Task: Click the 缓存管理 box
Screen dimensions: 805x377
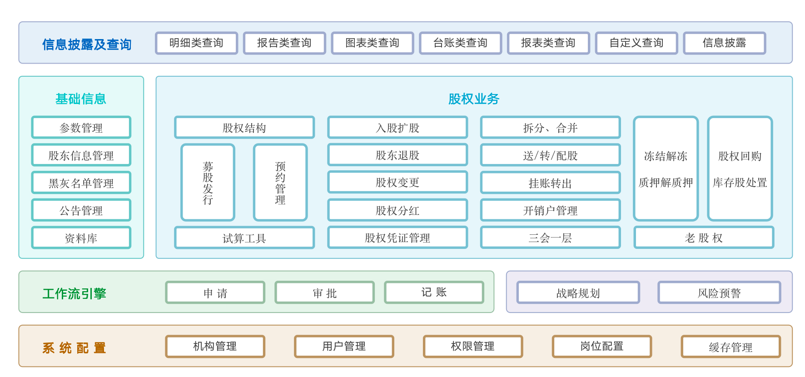Action: [x=730, y=347]
